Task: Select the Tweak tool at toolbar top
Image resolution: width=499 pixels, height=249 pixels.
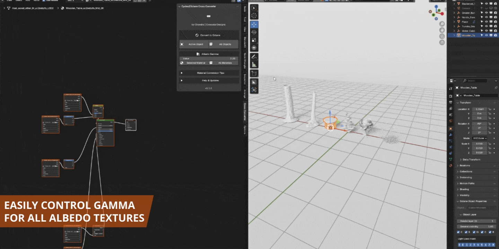Action: (254, 8)
